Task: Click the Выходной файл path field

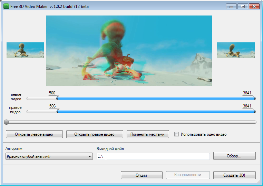Action: click(x=153, y=156)
